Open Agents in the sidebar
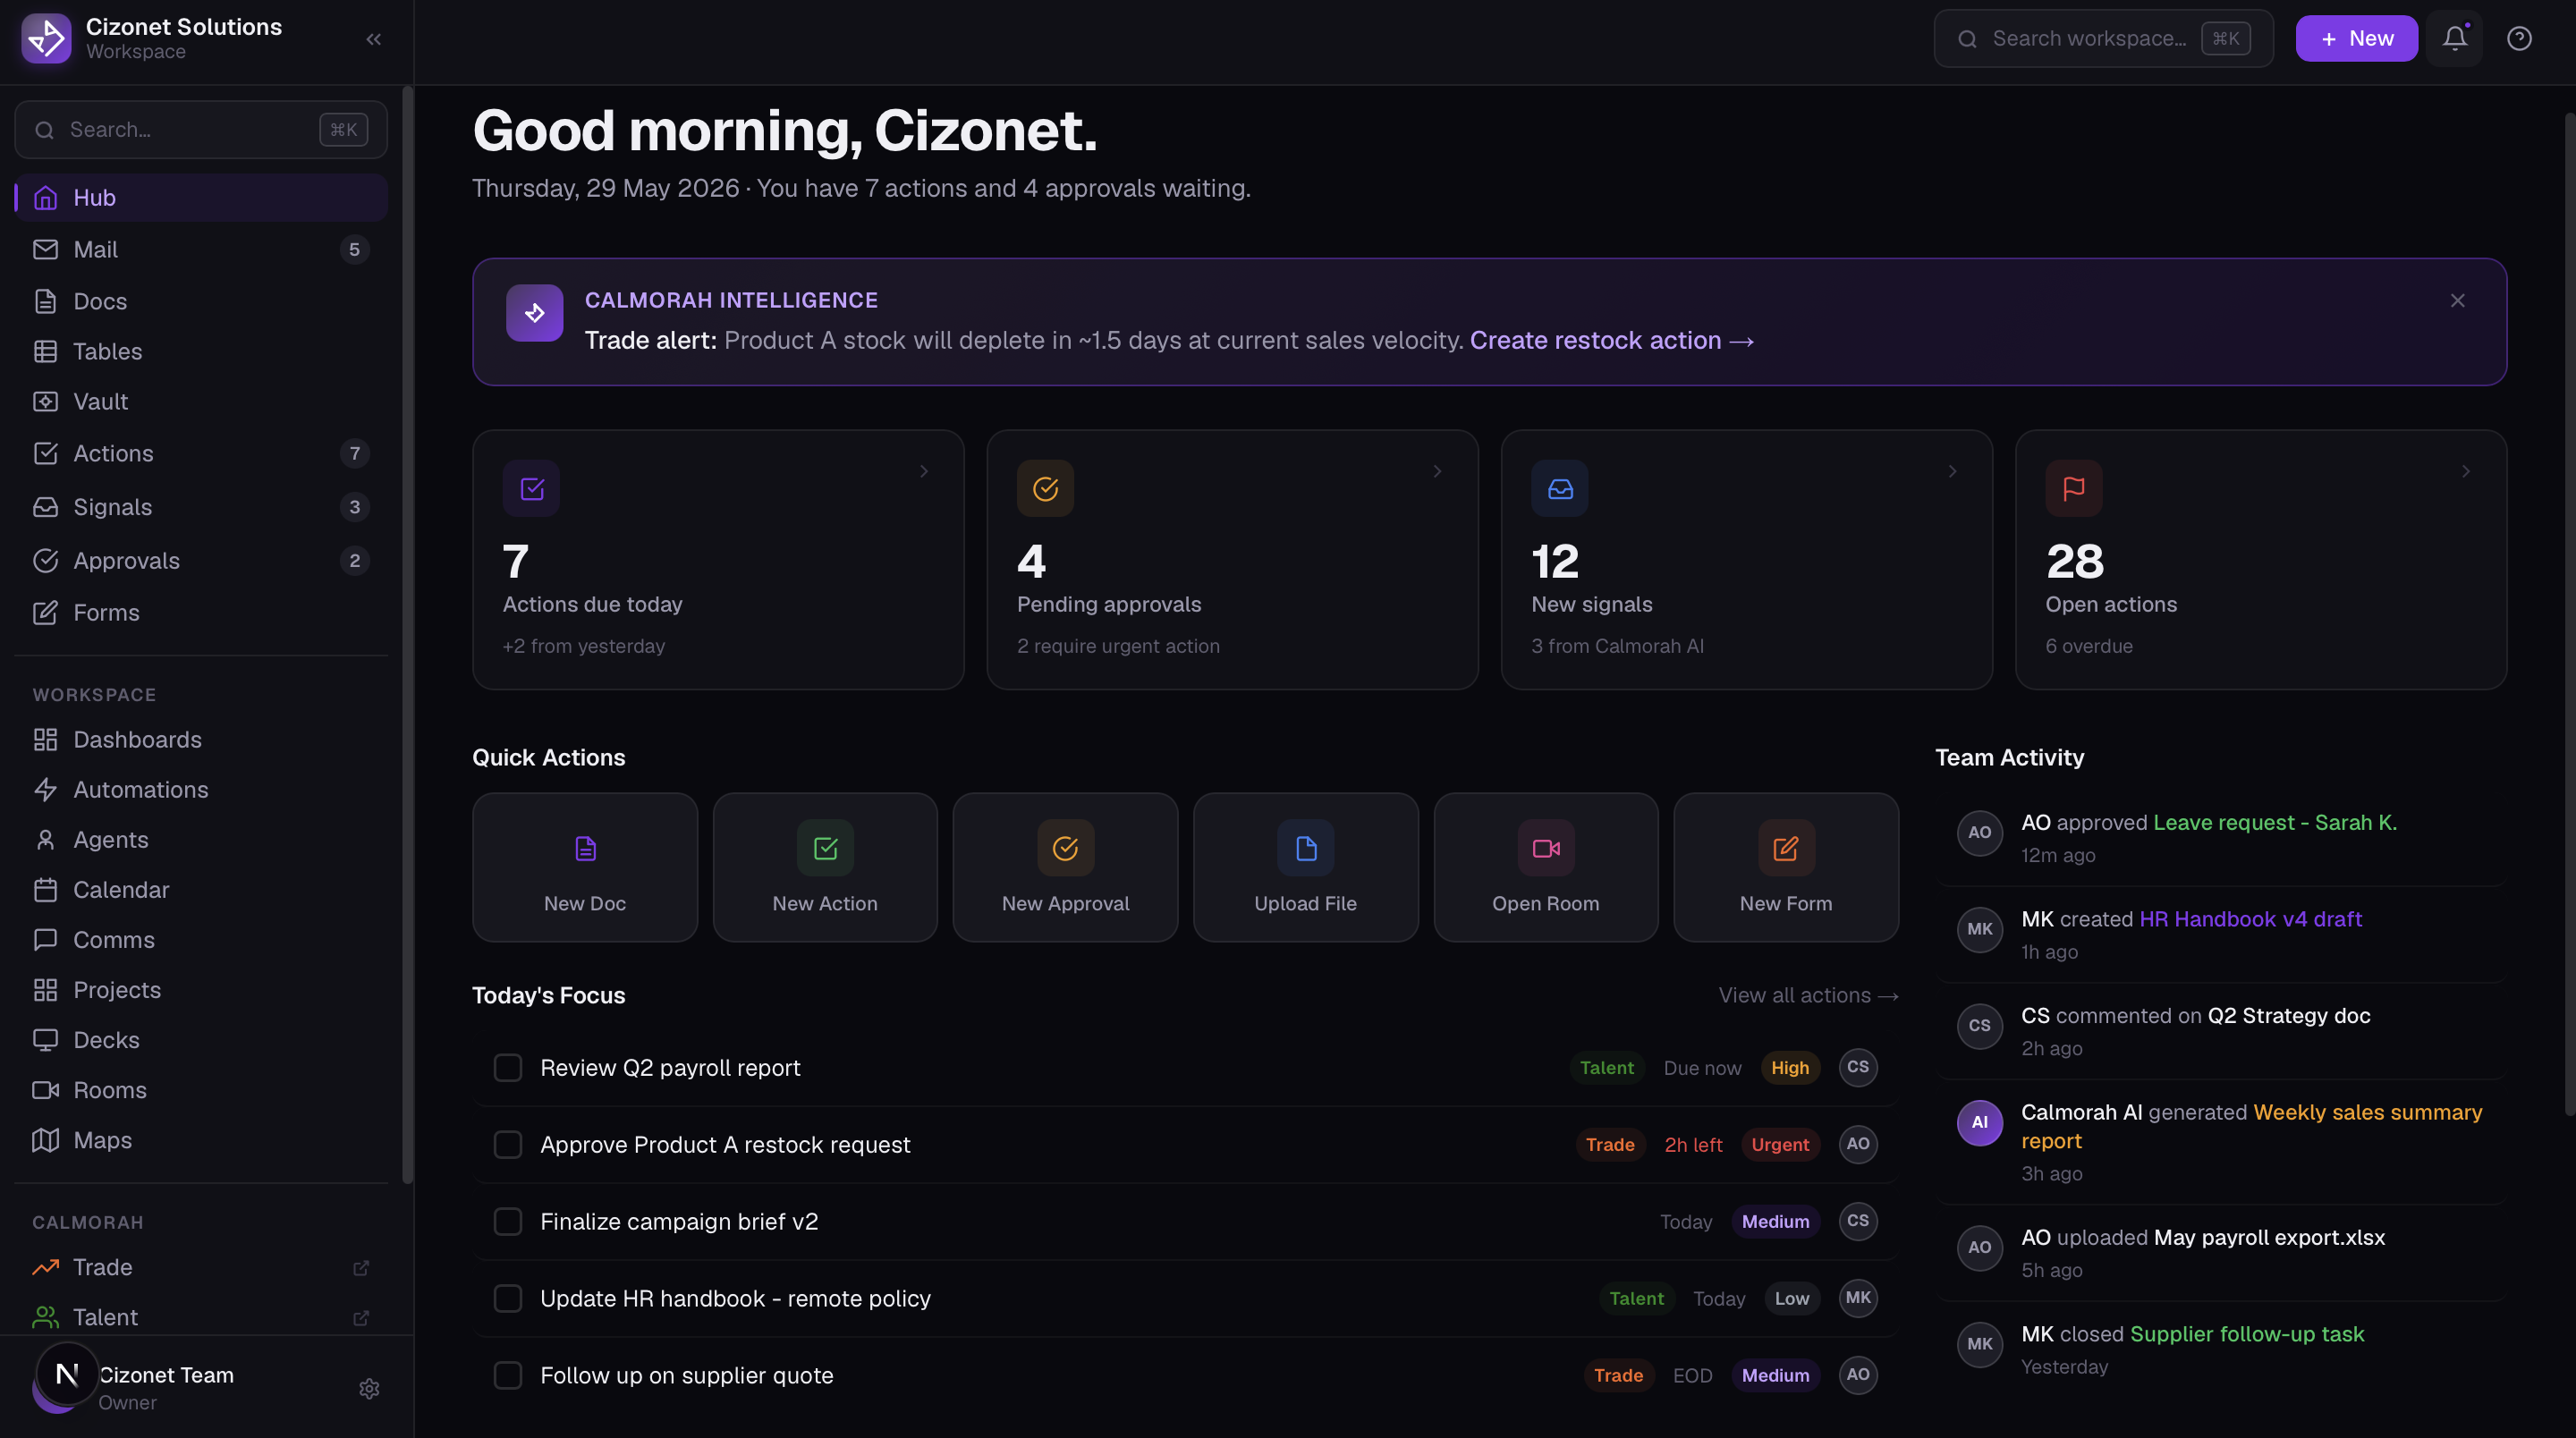 pyautogui.click(x=201, y=839)
